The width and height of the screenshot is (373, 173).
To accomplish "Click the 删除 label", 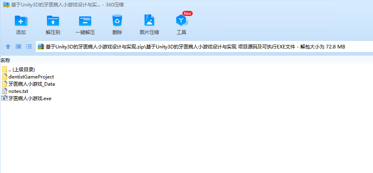I will [117, 32].
